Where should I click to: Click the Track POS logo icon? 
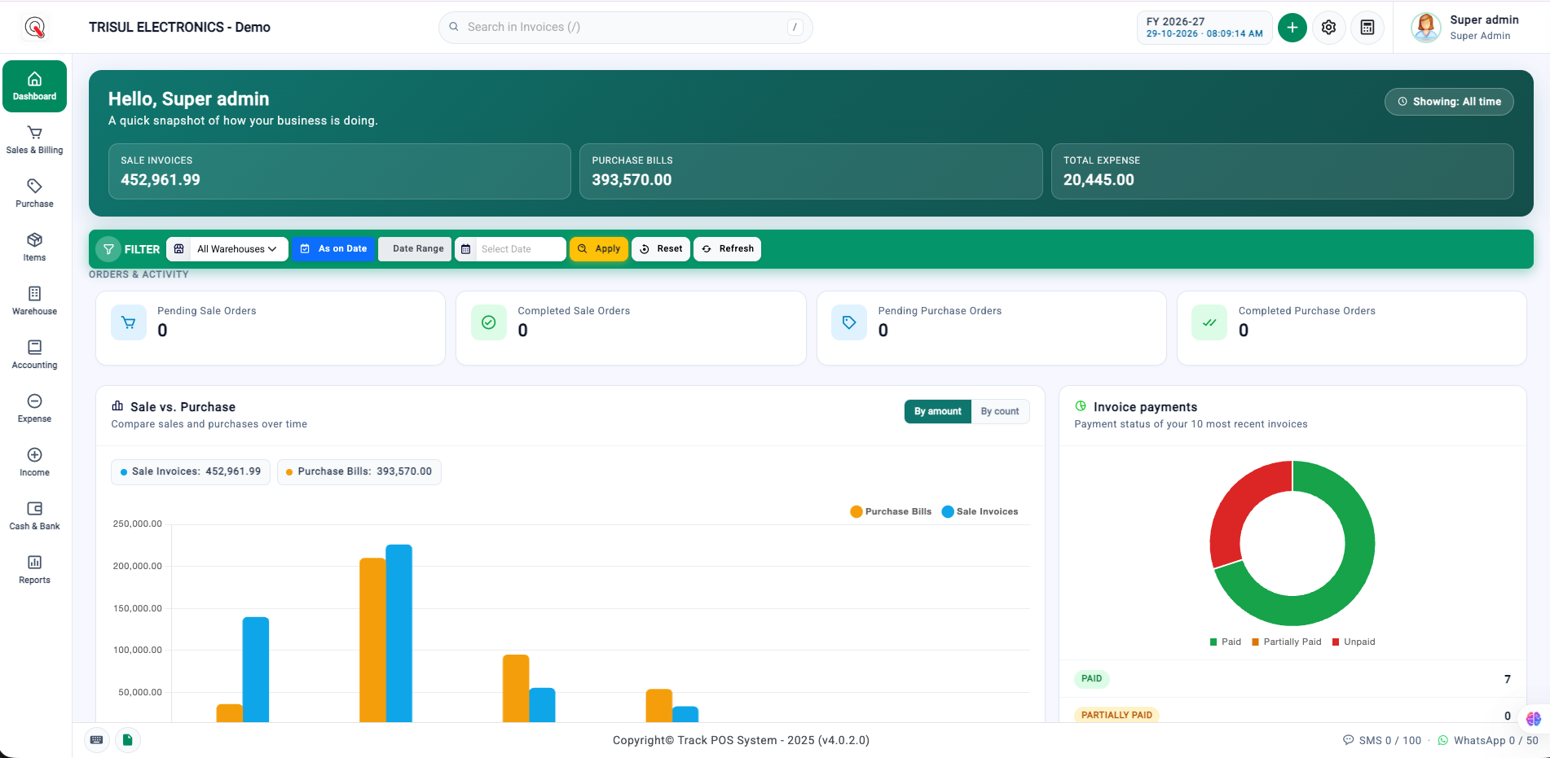click(x=34, y=28)
